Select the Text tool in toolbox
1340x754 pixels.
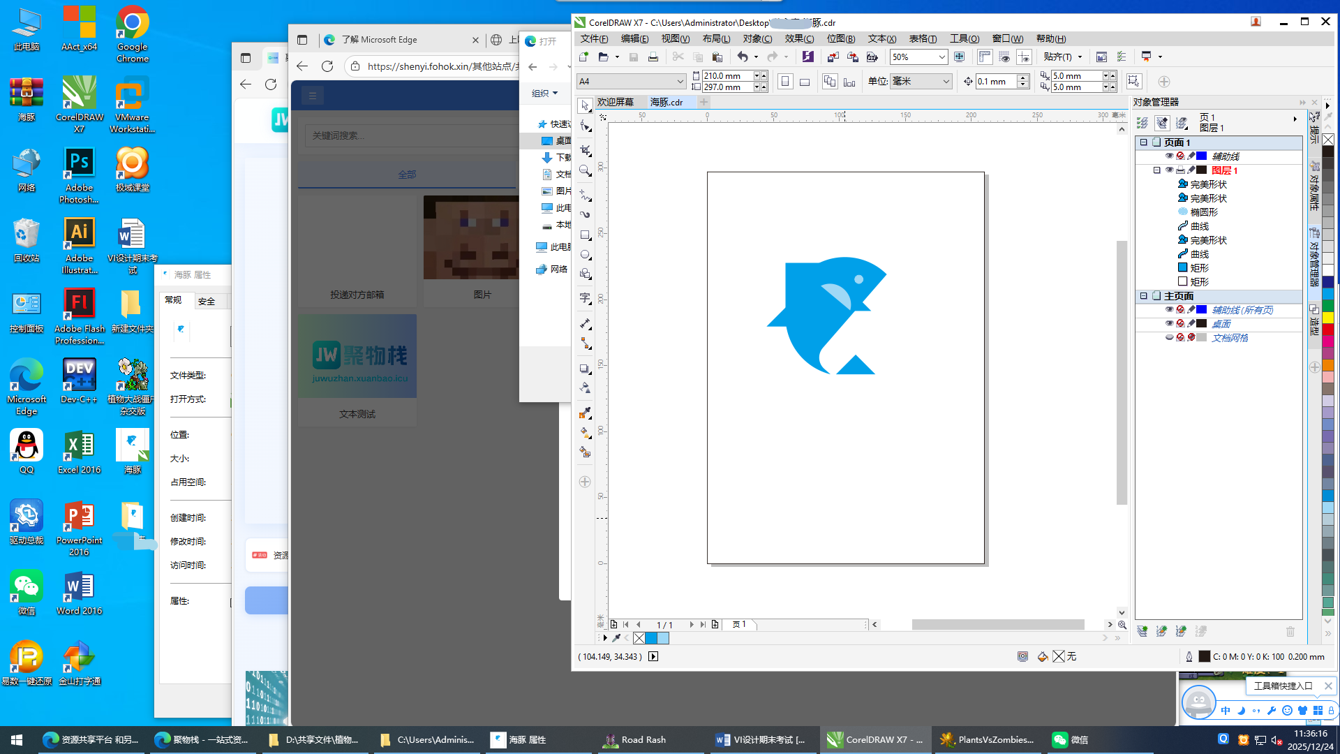click(585, 299)
